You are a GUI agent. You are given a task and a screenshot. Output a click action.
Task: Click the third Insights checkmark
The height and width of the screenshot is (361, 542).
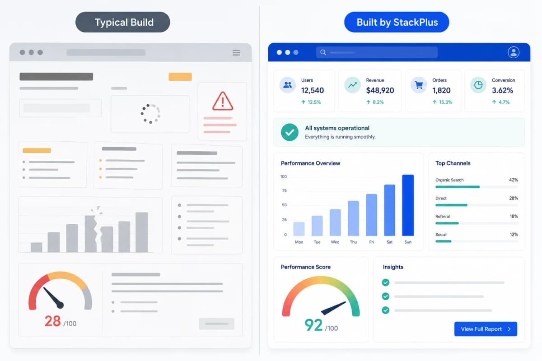pos(385,310)
